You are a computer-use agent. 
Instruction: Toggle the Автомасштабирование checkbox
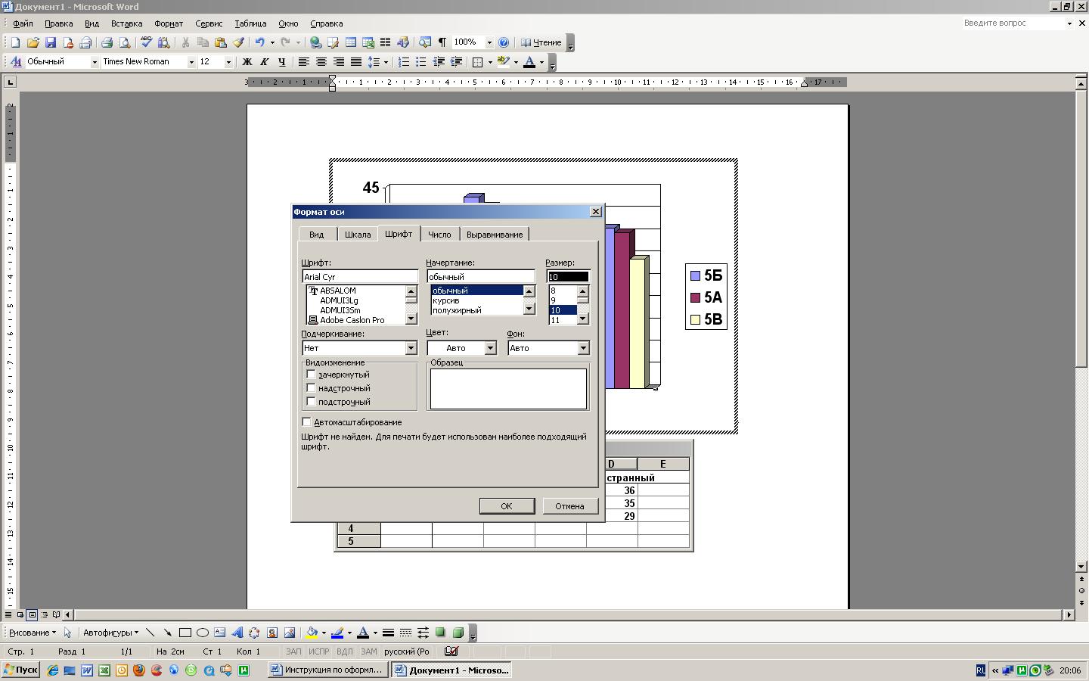click(306, 422)
